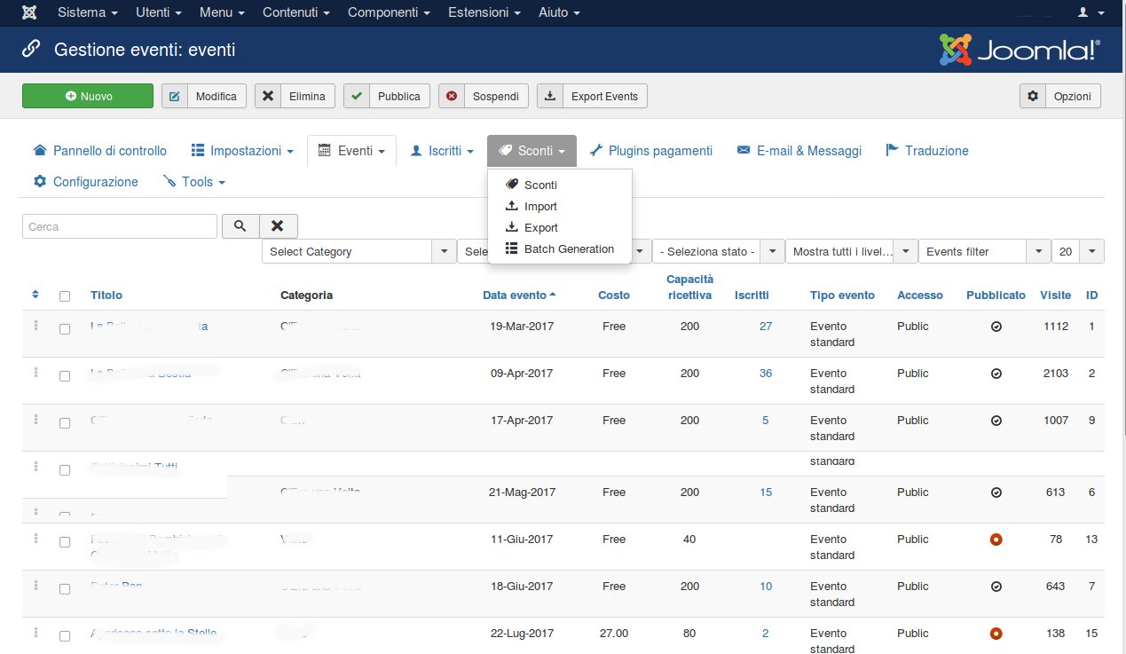Click the magnifier search button
This screenshot has height=654, width=1126.
(x=240, y=226)
